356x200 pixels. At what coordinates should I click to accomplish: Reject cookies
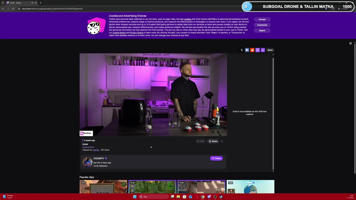tap(262, 31)
